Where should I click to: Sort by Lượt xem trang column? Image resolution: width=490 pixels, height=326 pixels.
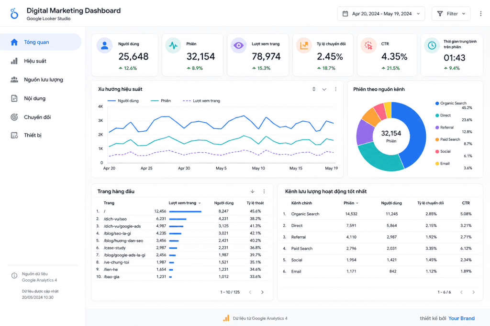tap(185, 203)
